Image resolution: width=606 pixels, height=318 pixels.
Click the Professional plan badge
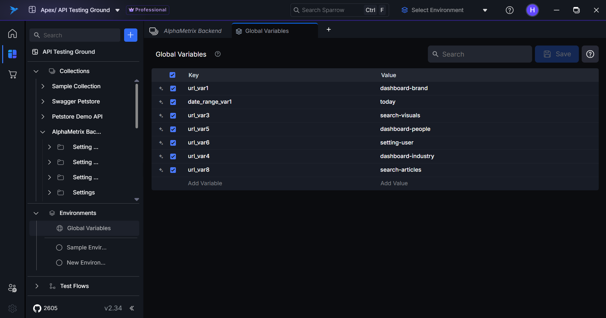pyautogui.click(x=147, y=10)
